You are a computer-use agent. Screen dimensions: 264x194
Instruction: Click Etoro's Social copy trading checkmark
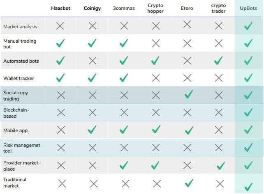click(189, 95)
